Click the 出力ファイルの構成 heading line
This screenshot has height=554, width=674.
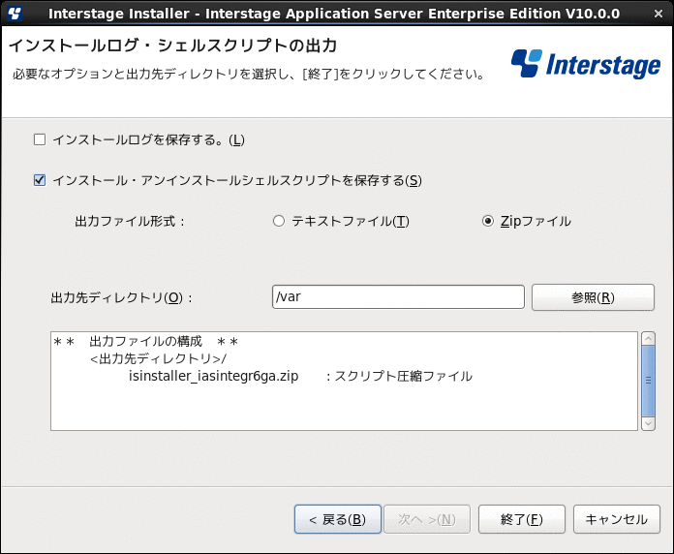145,342
